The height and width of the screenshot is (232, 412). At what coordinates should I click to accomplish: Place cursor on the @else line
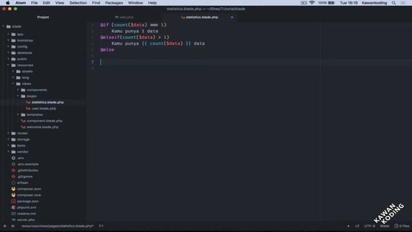(x=108, y=50)
